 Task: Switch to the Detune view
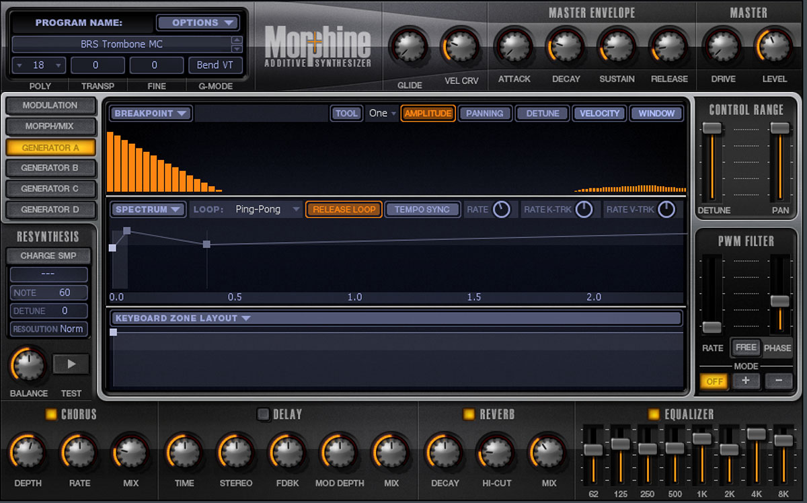tap(543, 113)
